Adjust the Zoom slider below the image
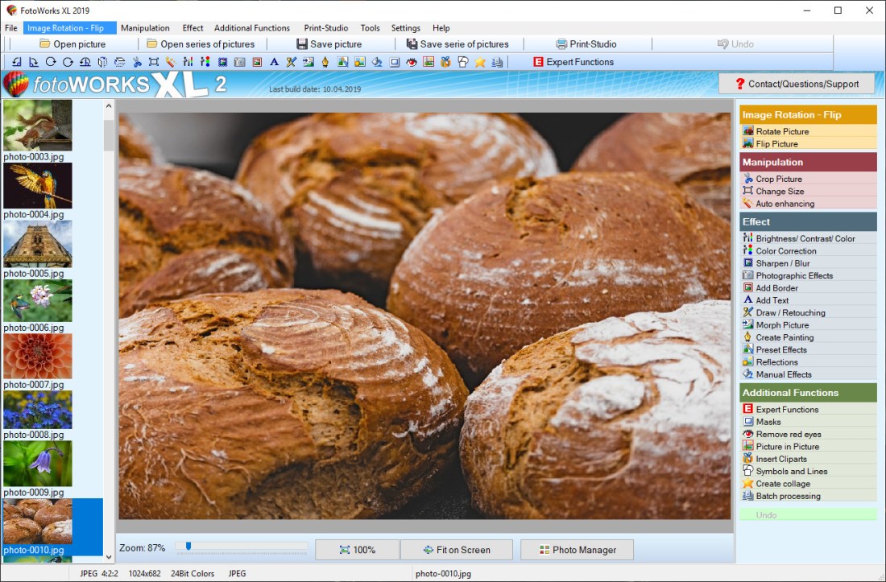The width and height of the screenshot is (886, 582). pyautogui.click(x=188, y=546)
